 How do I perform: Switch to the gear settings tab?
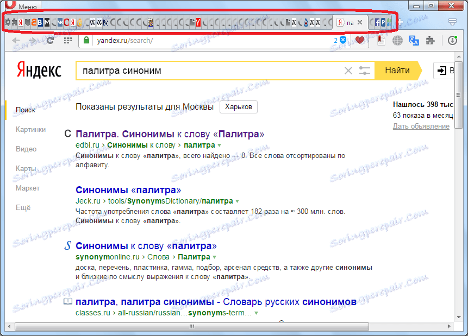point(8,22)
